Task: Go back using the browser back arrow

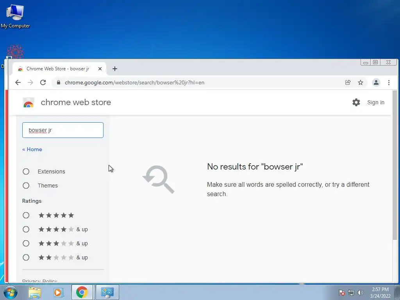Action: pos(18,82)
